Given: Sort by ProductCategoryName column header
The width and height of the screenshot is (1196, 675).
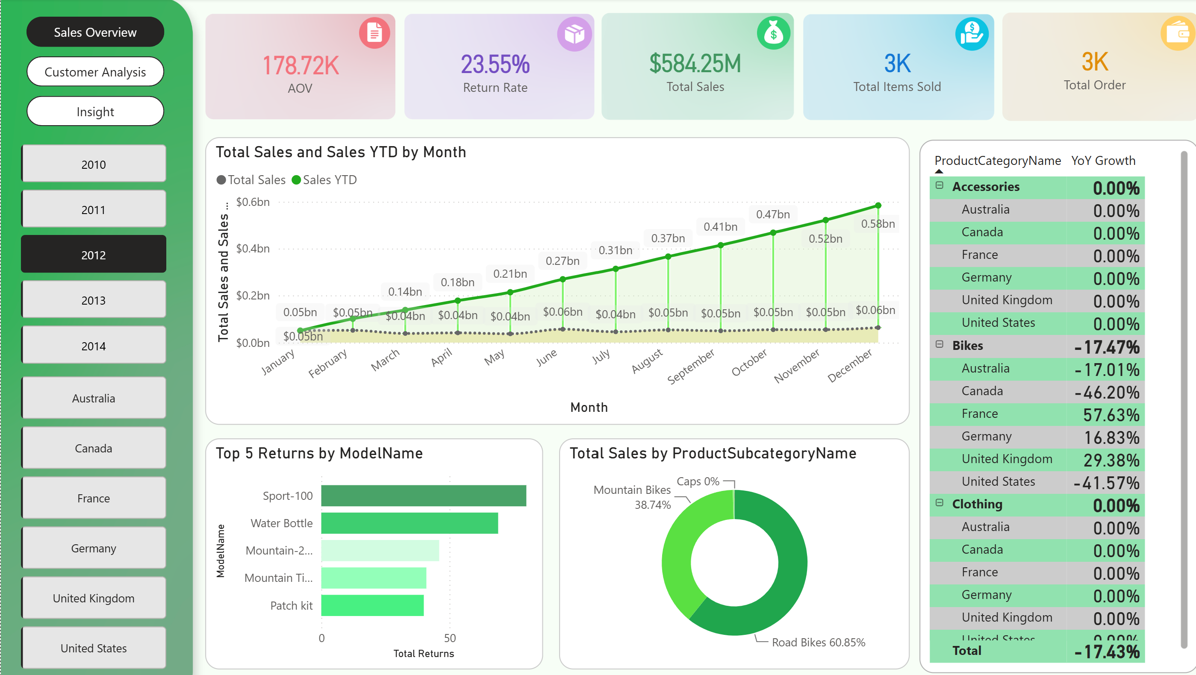Looking at the screenshot, I should (997, 161).
